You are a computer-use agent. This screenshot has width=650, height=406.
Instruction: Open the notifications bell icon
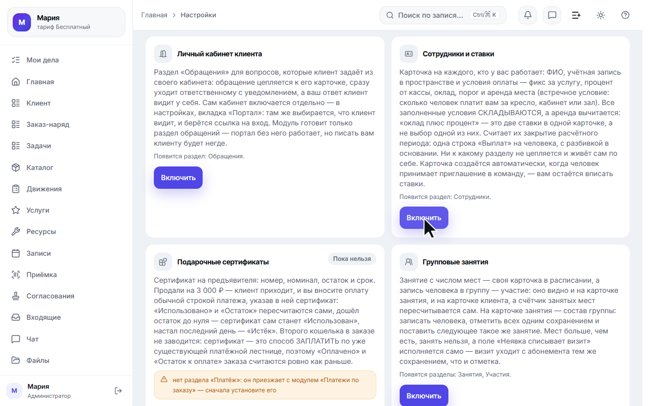528,15
